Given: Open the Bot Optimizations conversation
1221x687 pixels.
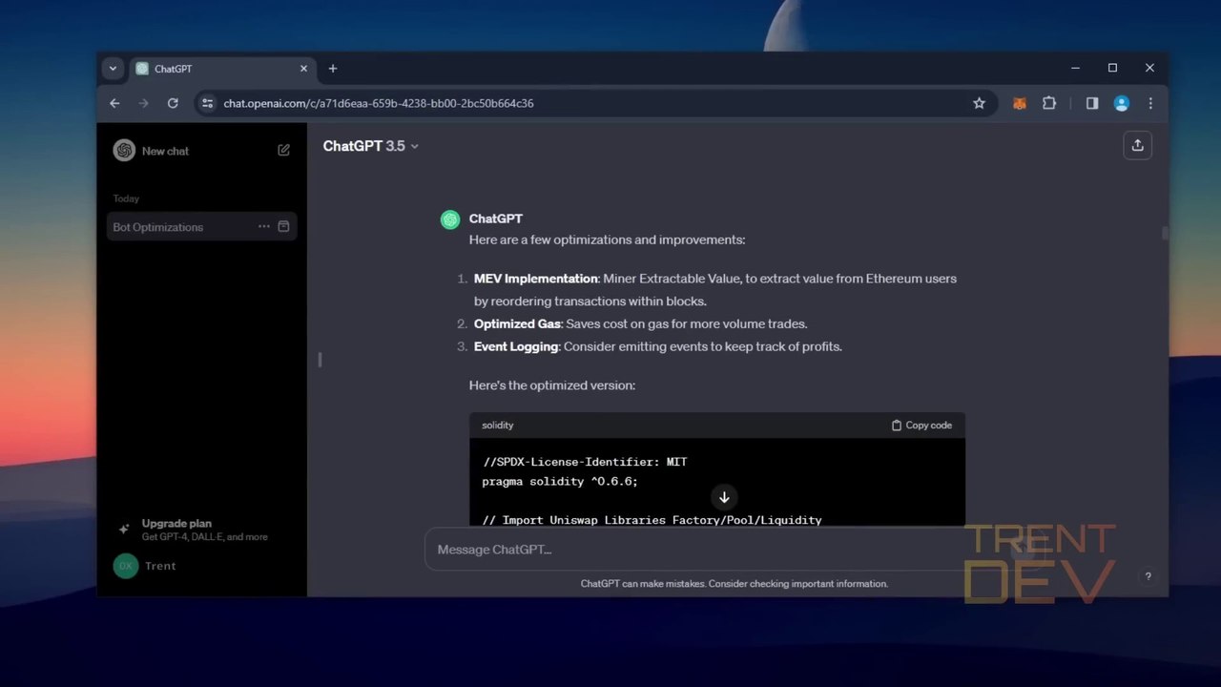Looking at the screenshot, I should pos(158,227).
